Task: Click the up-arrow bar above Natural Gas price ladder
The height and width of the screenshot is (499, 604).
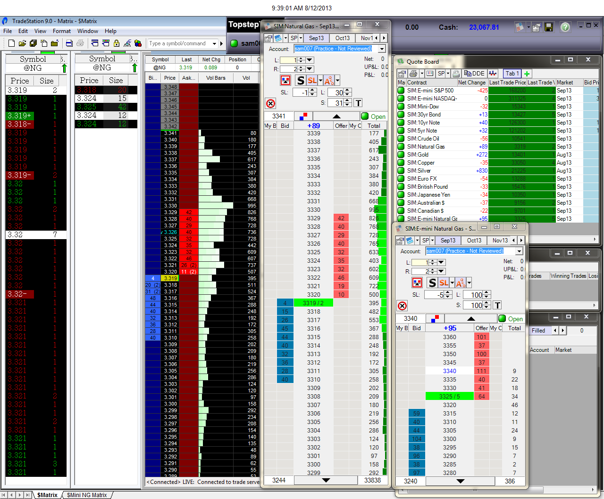Action: [336, 116]
